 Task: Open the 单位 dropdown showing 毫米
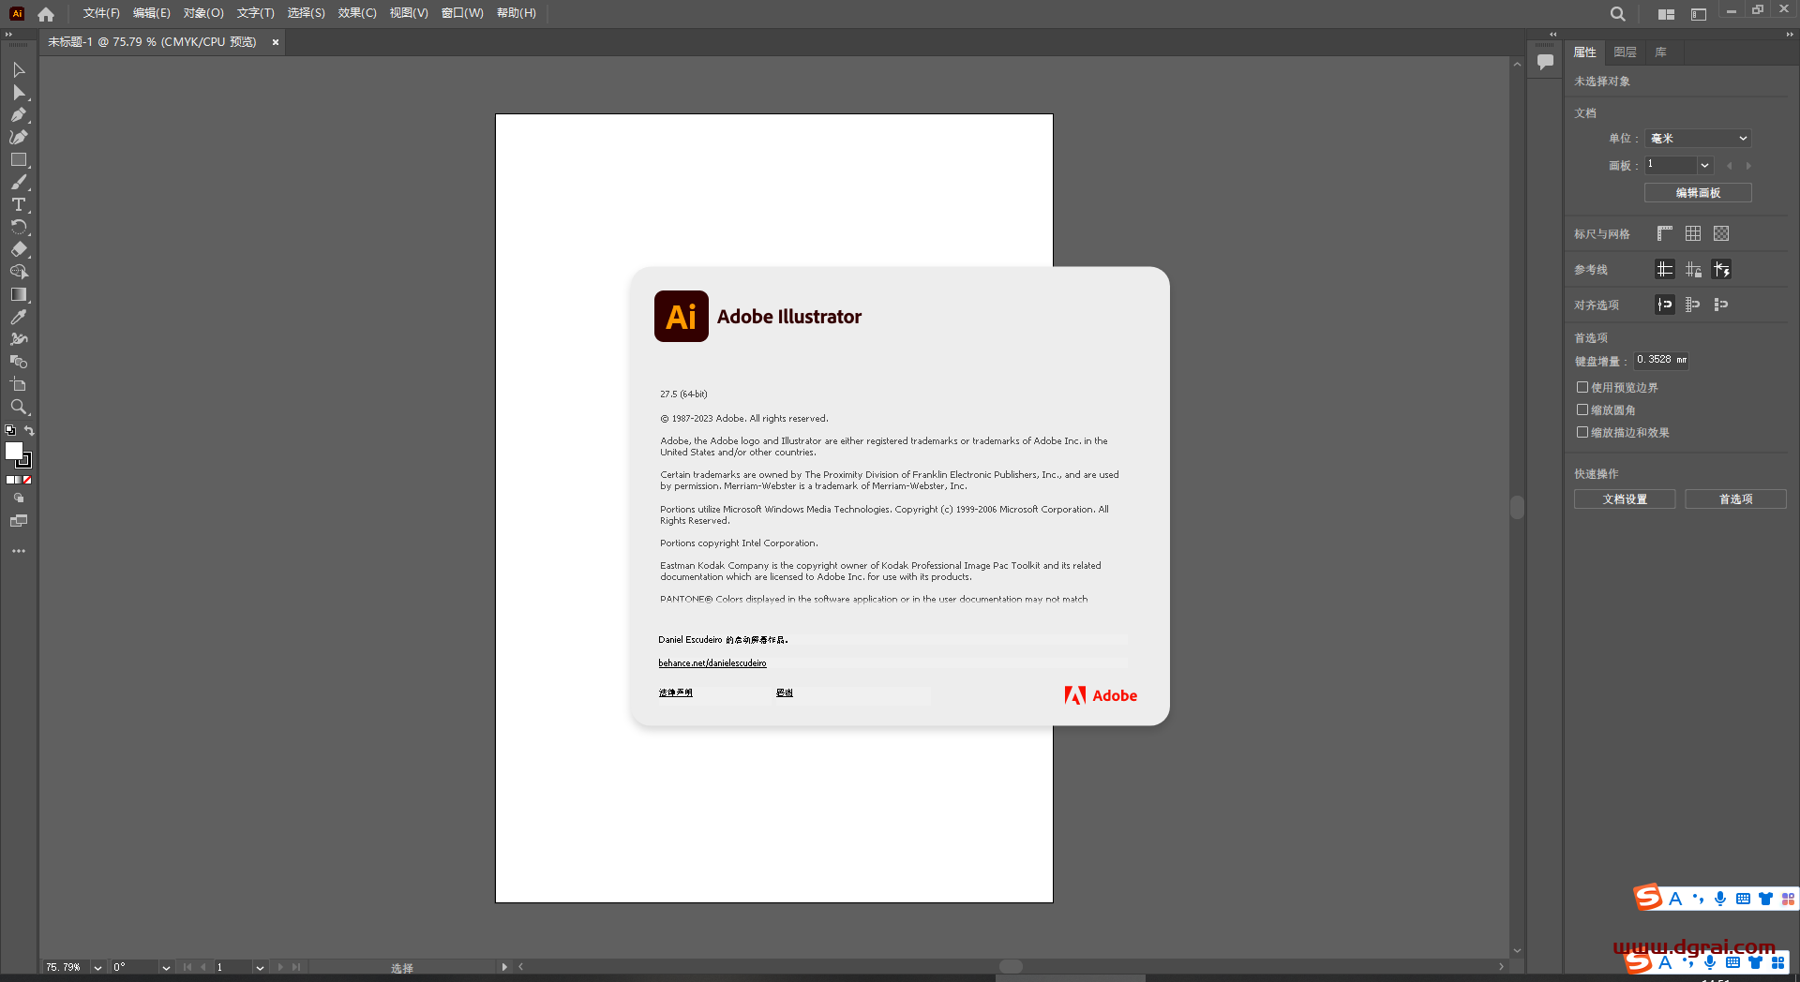[1697, 138]
